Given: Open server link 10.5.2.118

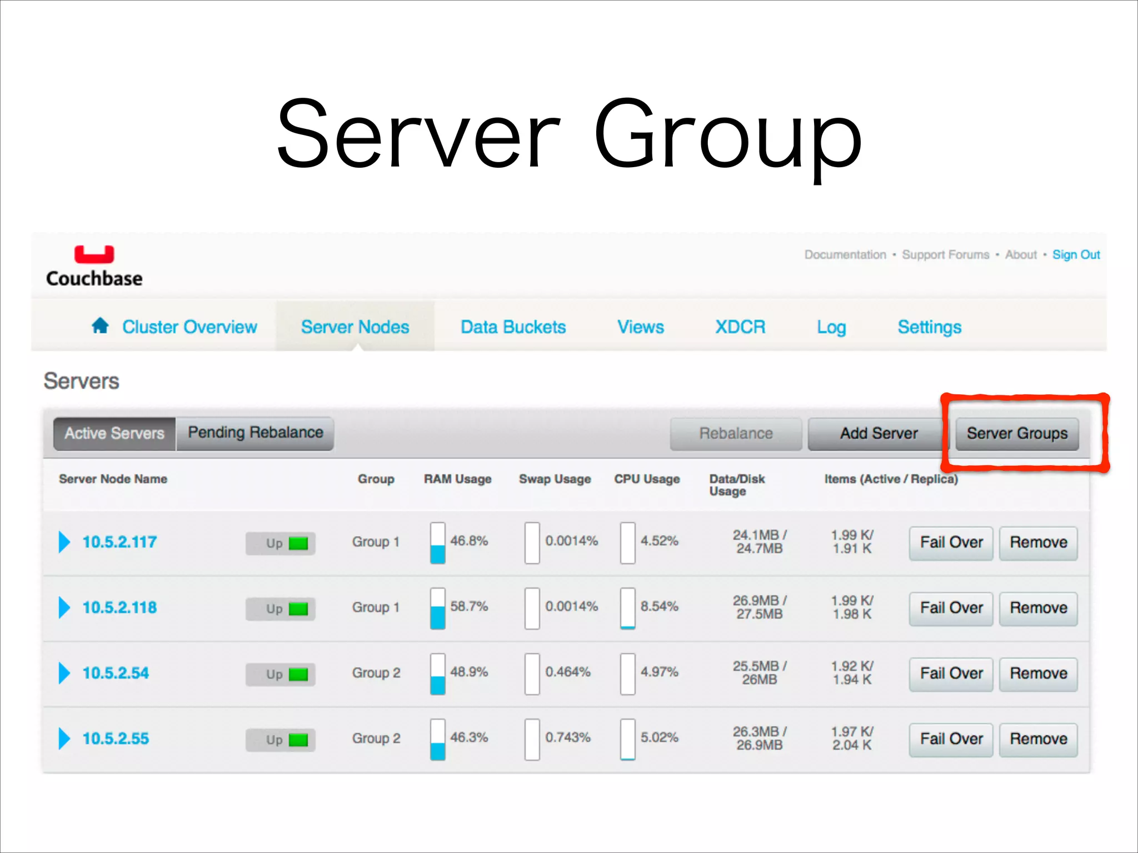Looking at the screenshot, I should [119, 608].
